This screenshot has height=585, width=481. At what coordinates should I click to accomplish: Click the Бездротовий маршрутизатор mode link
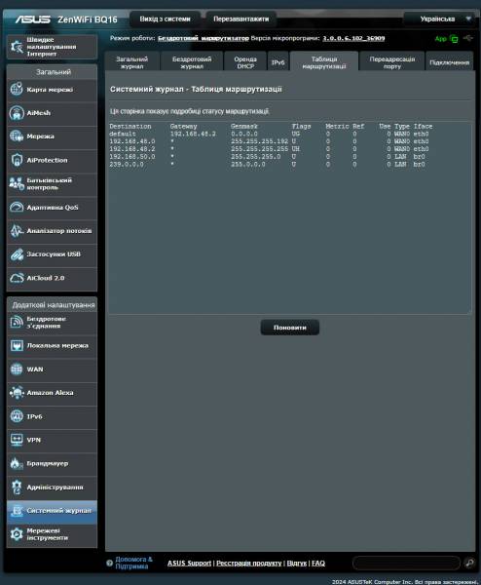point(203,38)
